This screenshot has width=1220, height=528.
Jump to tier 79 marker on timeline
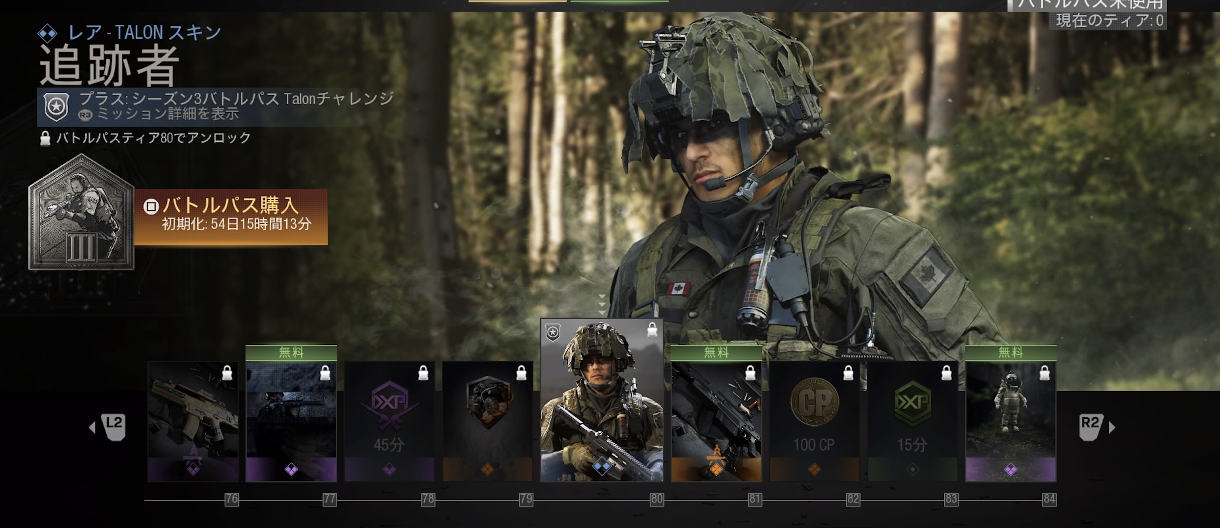click(x=526, y=499)
